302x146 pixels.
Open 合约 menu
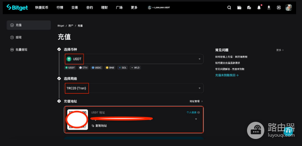tap(90, 8)
